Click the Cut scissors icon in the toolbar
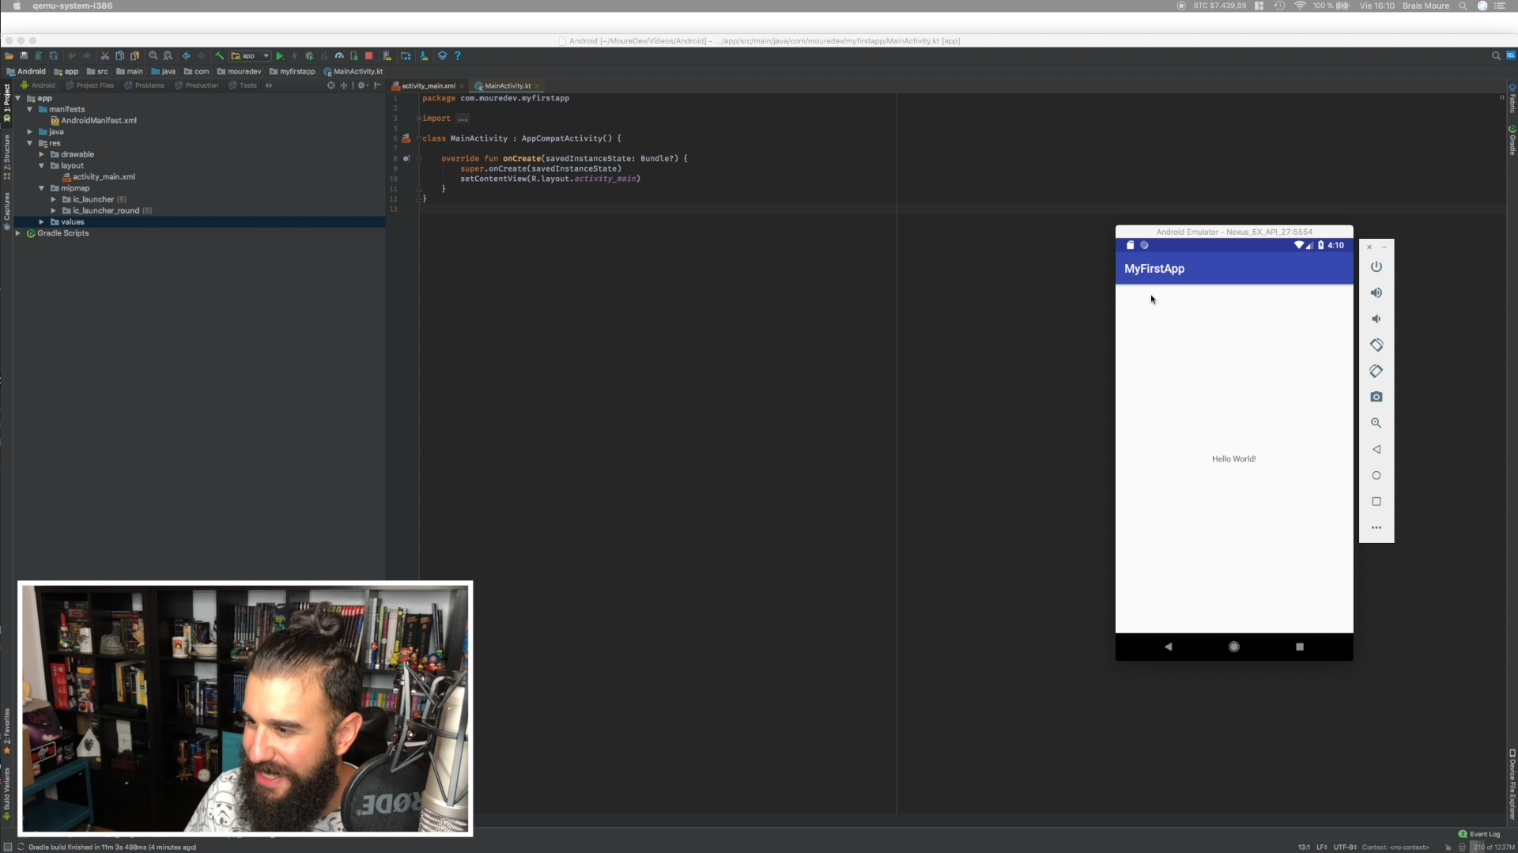Screen dimensions: 1518x853 coord(104,56)
